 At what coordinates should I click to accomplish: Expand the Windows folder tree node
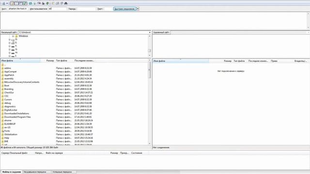tap(13, 36)
